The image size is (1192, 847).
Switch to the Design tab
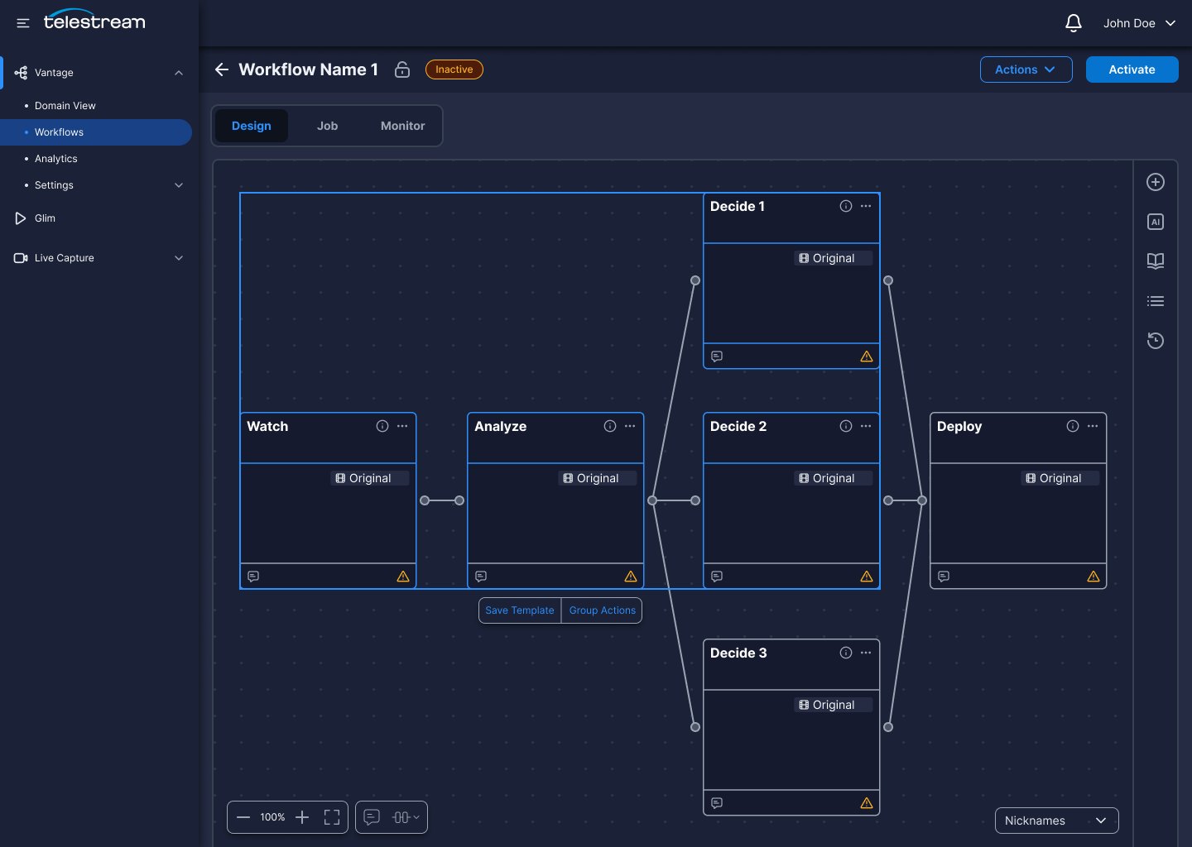click(x=252, y=126)
